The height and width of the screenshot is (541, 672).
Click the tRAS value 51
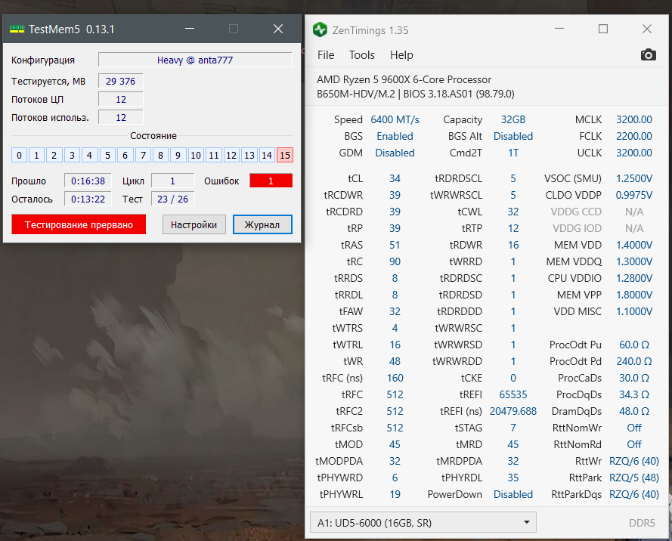click(395, 245)
